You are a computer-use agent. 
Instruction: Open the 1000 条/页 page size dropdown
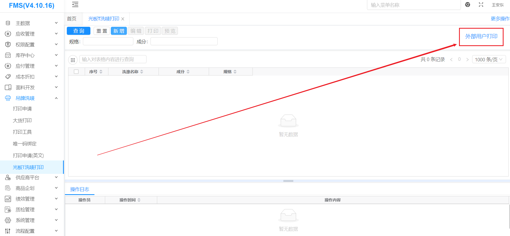click(489, 59)
